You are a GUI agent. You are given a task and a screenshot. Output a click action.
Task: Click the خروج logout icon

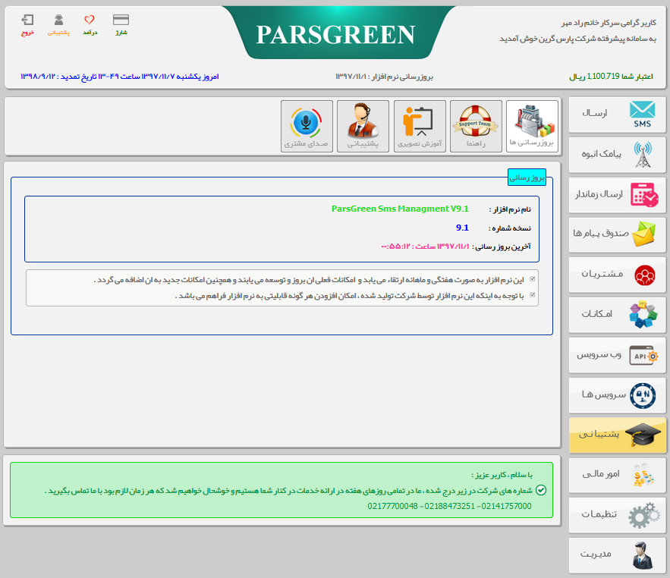(27, 20)
